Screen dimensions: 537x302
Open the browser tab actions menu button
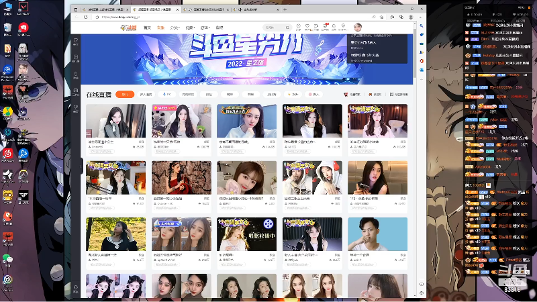click(76, 9)
